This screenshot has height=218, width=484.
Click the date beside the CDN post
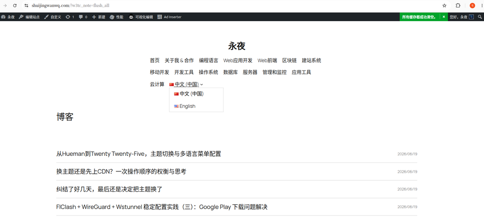point(407,171)
